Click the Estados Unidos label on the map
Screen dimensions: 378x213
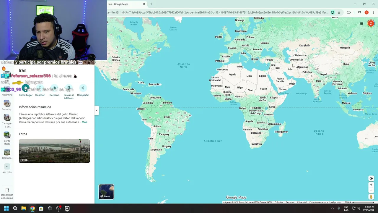coord(116,59)
